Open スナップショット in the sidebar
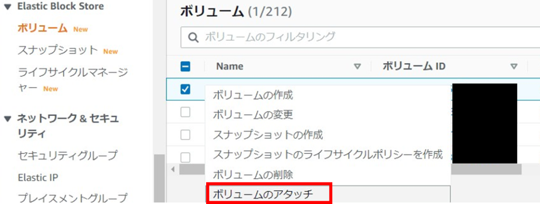 coord(58,50)
